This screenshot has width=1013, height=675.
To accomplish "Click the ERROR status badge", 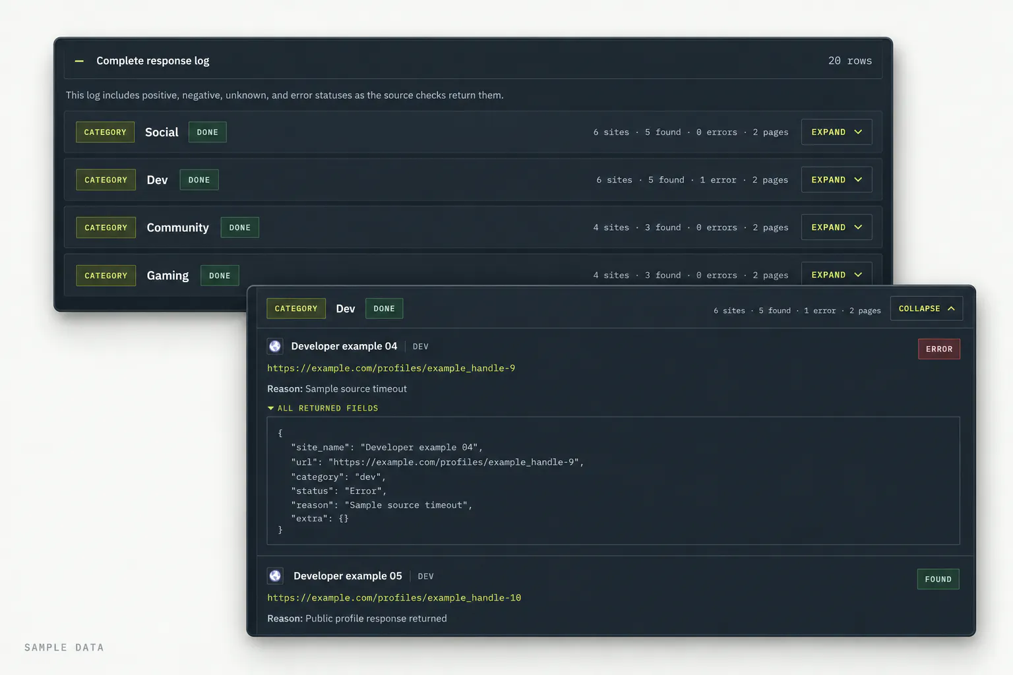I will 938,349.
